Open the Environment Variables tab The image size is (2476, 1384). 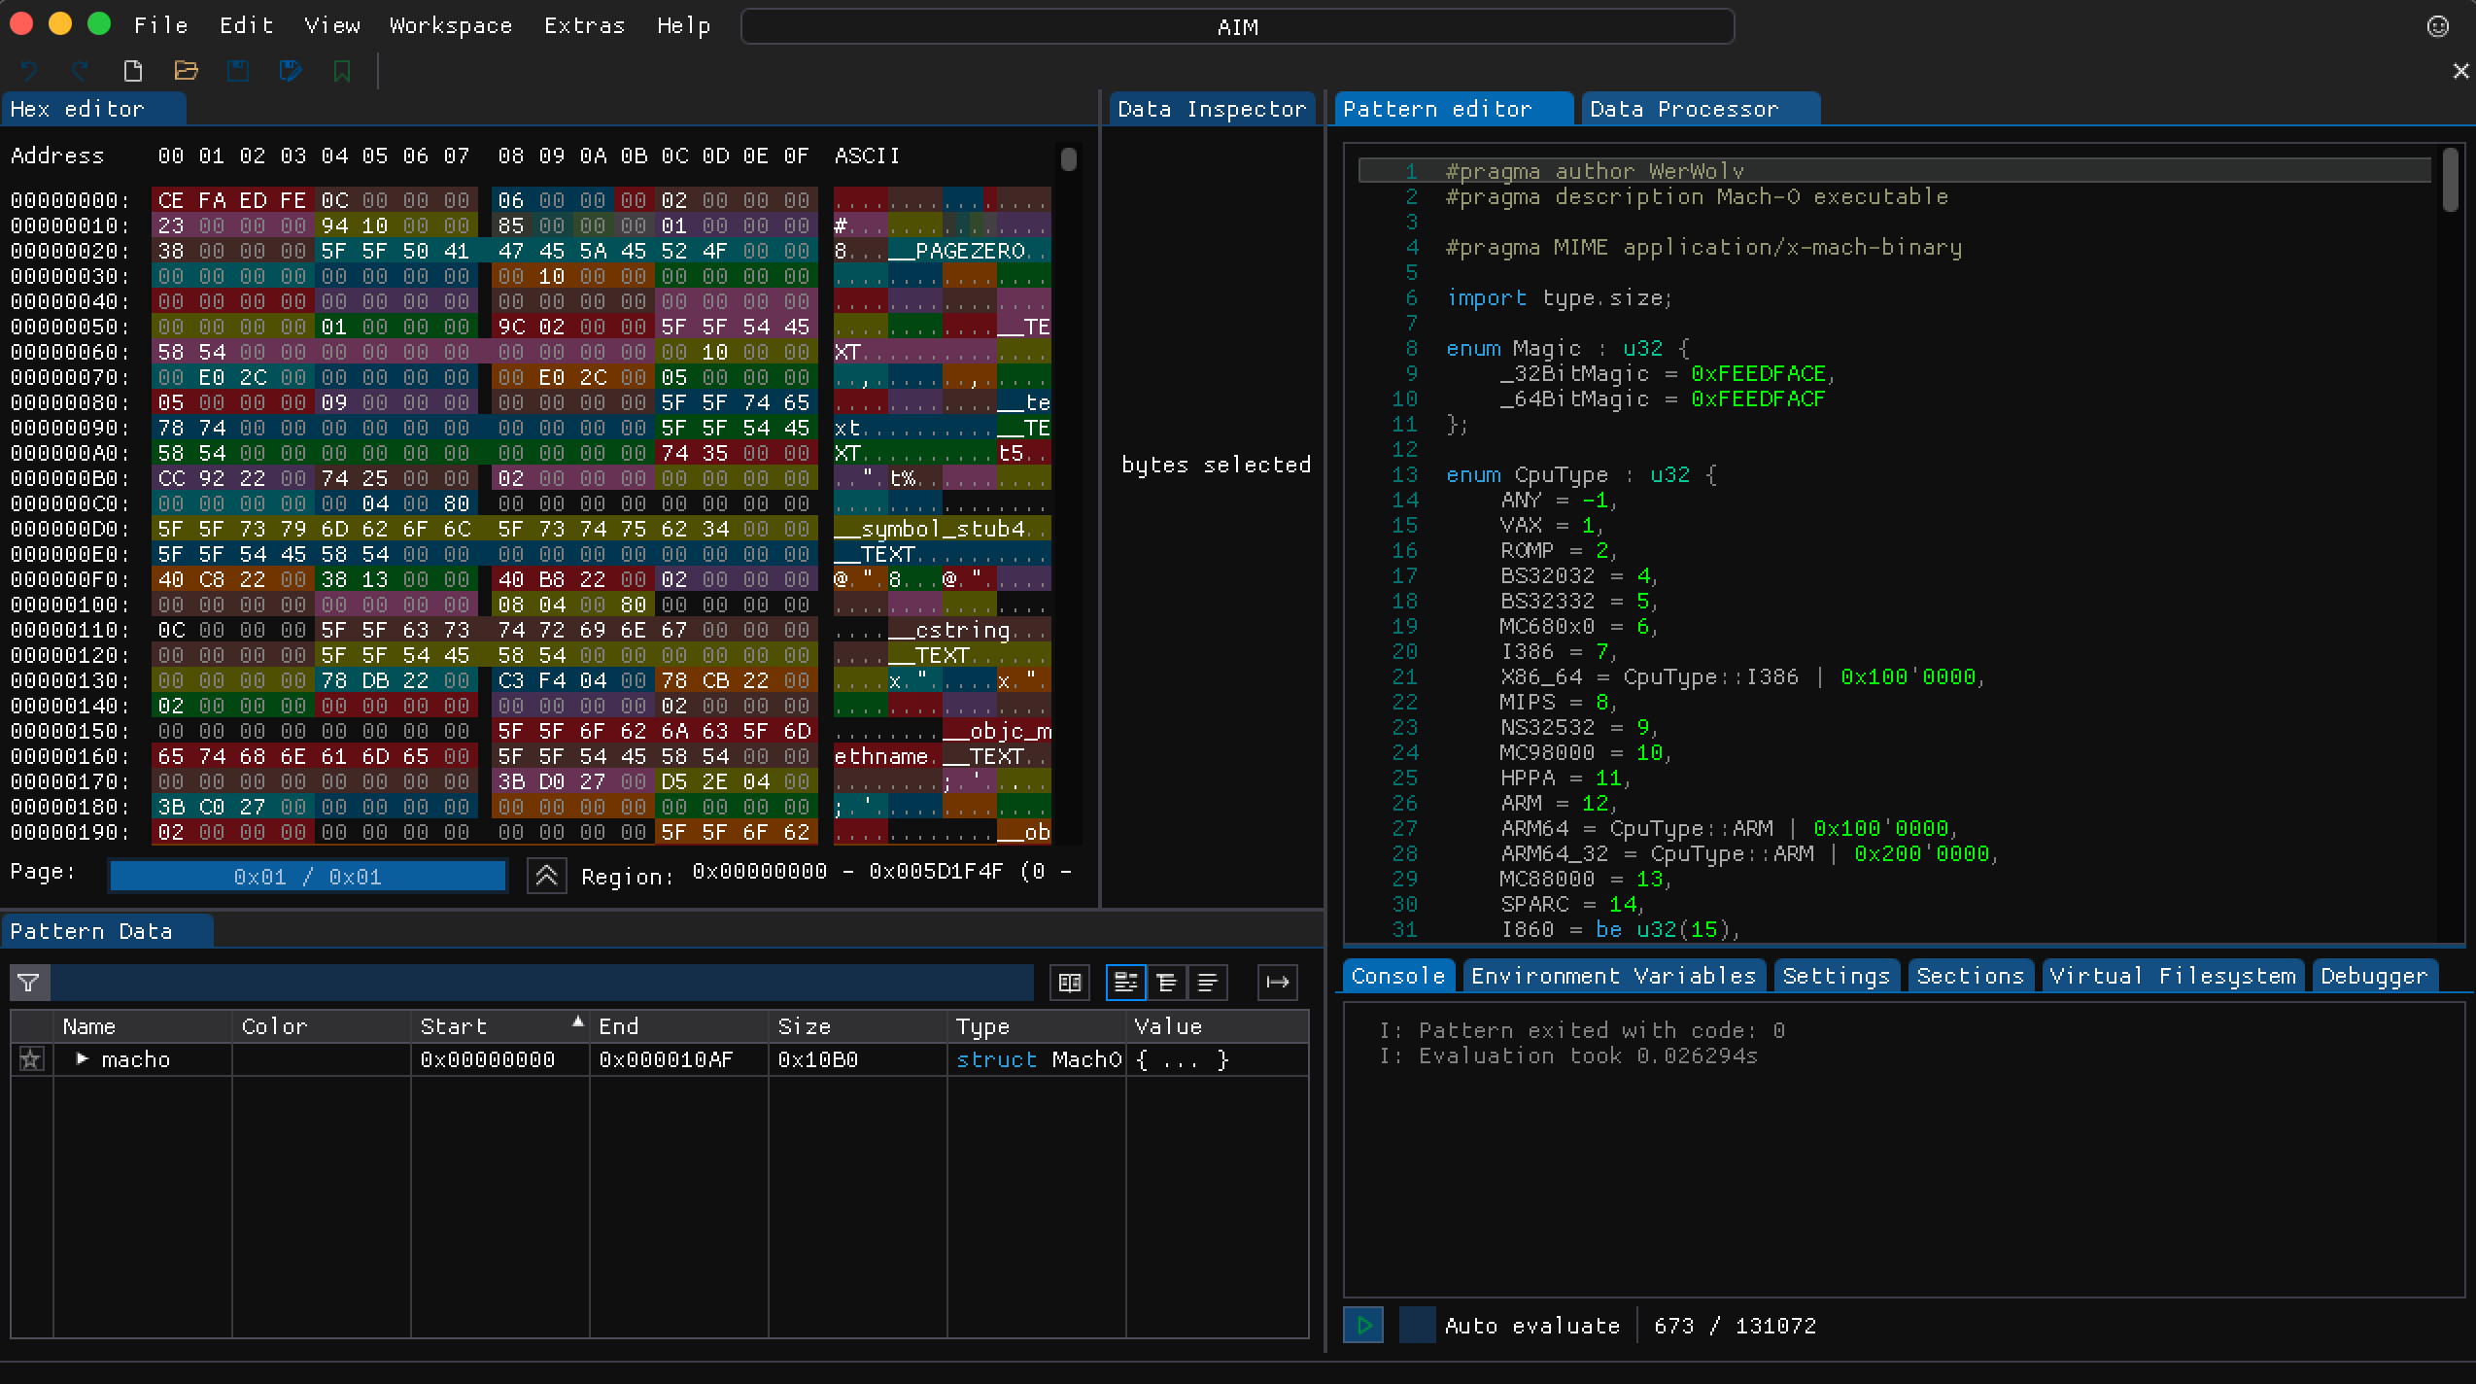coord(1613,976)
